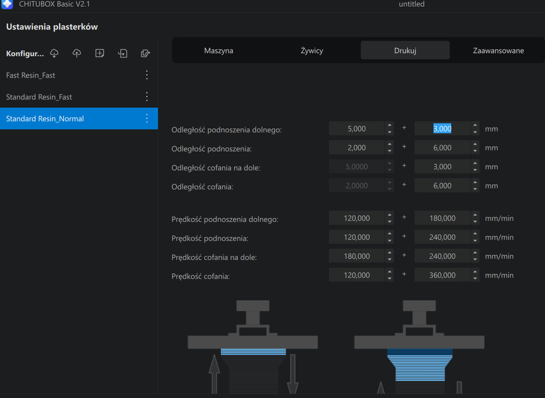The height and width of the screenshot is (398, 545).
Task: Open the three-dot menu for Standard Resin_Fast
Action: 147,97
